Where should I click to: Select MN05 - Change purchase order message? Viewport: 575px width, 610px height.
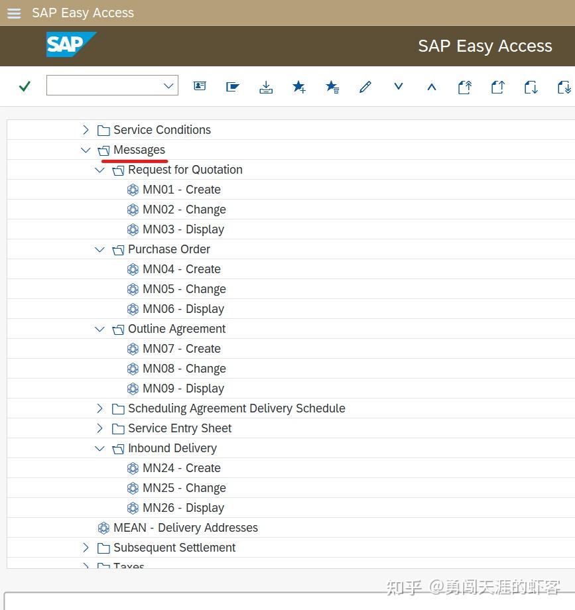coord(184,289)
